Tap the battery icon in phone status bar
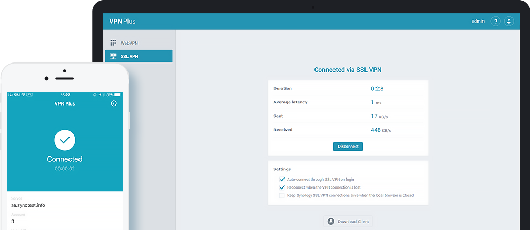Screen dimensions: 532x230 pos(117,95)
